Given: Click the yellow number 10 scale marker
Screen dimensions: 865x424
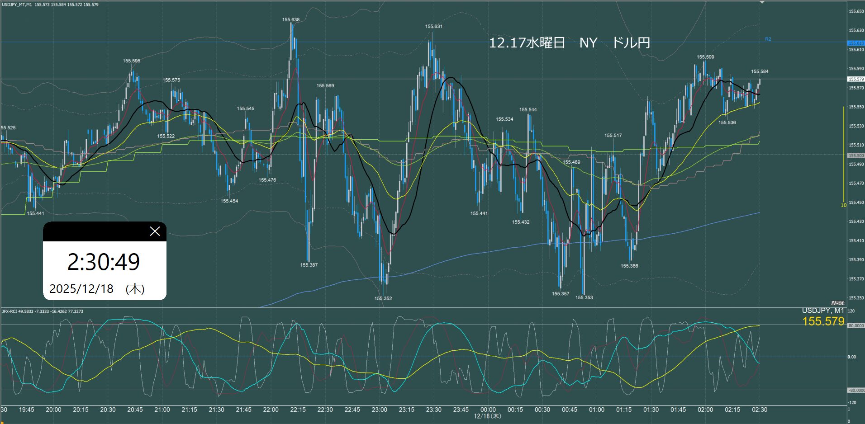Looking at the screenshot, I should coord(843,205).
